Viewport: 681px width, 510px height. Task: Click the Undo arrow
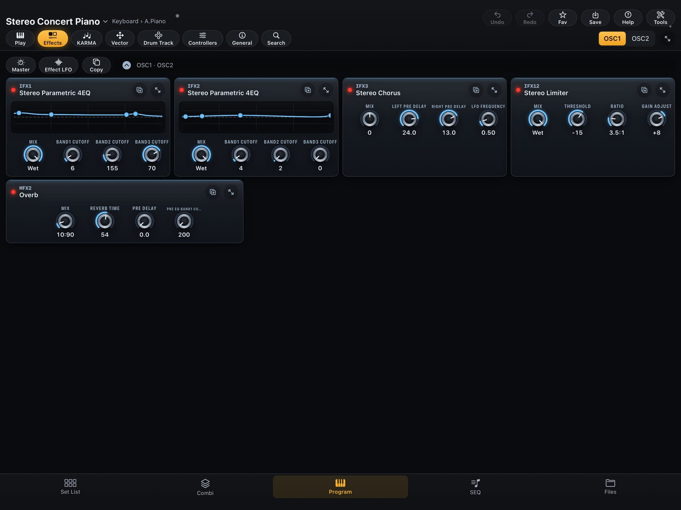tap(497, 18)
